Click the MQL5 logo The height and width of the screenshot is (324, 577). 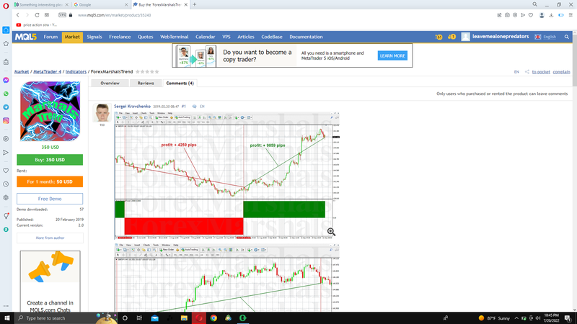point(26,37)
